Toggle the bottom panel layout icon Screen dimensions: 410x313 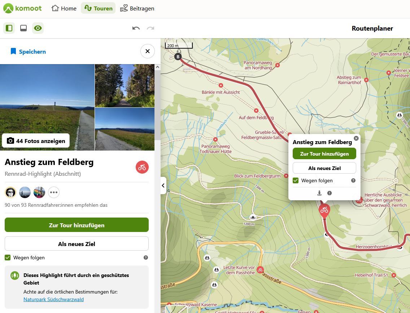(x=23, y=28)
